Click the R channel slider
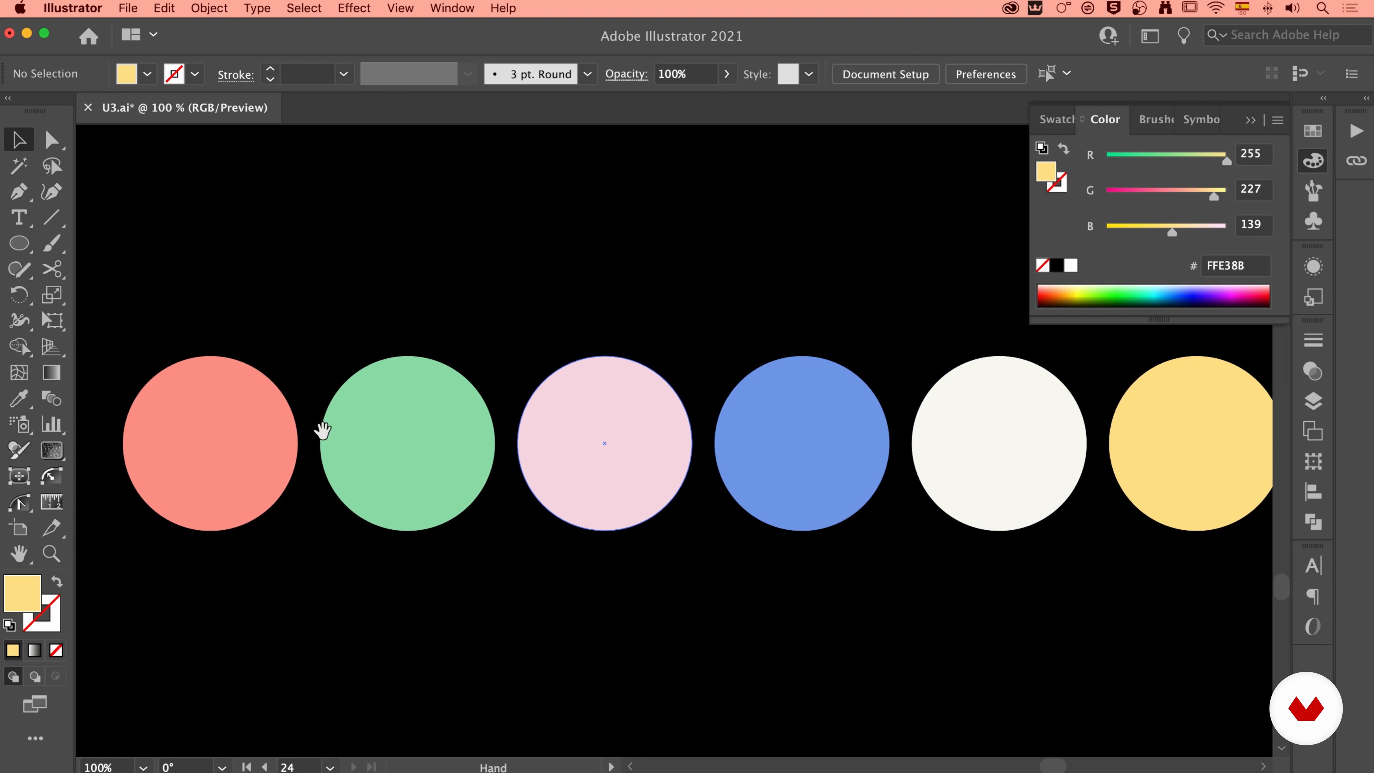Image resolution: width=1374 pixels, height=773 pixels. [x=1166, y=155]
